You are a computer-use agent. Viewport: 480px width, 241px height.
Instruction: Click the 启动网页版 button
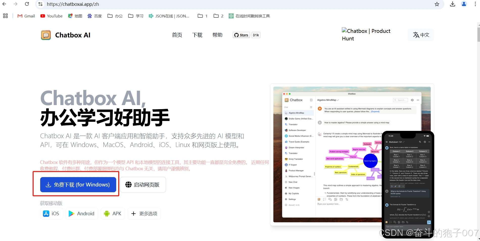point(143,185)
